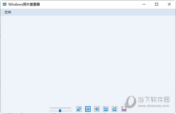Viewport: 176px width, 114px height.
Task: Click the Windows照片查看器 app icon in title bar
Action: (5, 4)
